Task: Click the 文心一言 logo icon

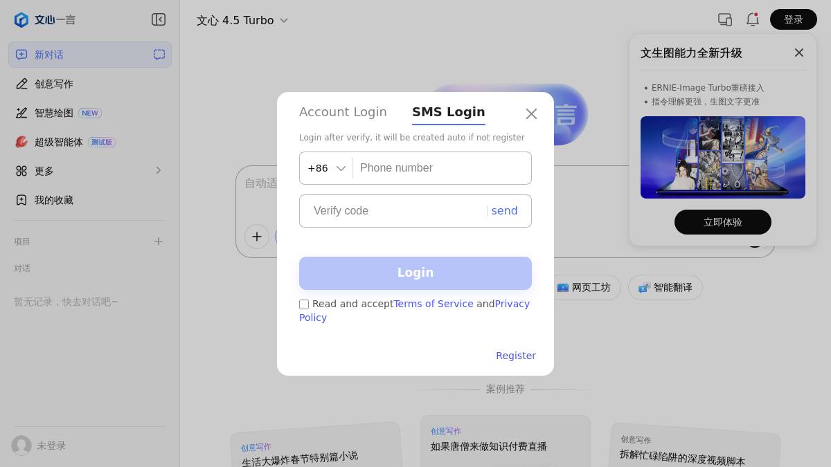Action: [21, 20]
